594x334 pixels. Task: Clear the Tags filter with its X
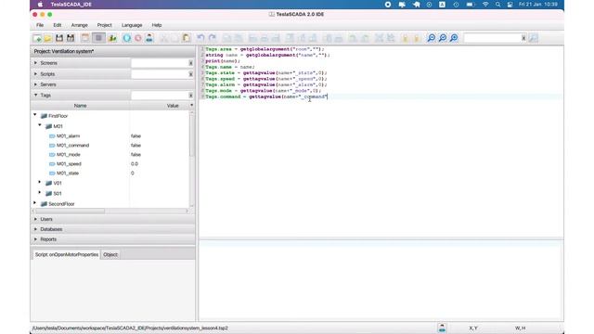point(190,96)
